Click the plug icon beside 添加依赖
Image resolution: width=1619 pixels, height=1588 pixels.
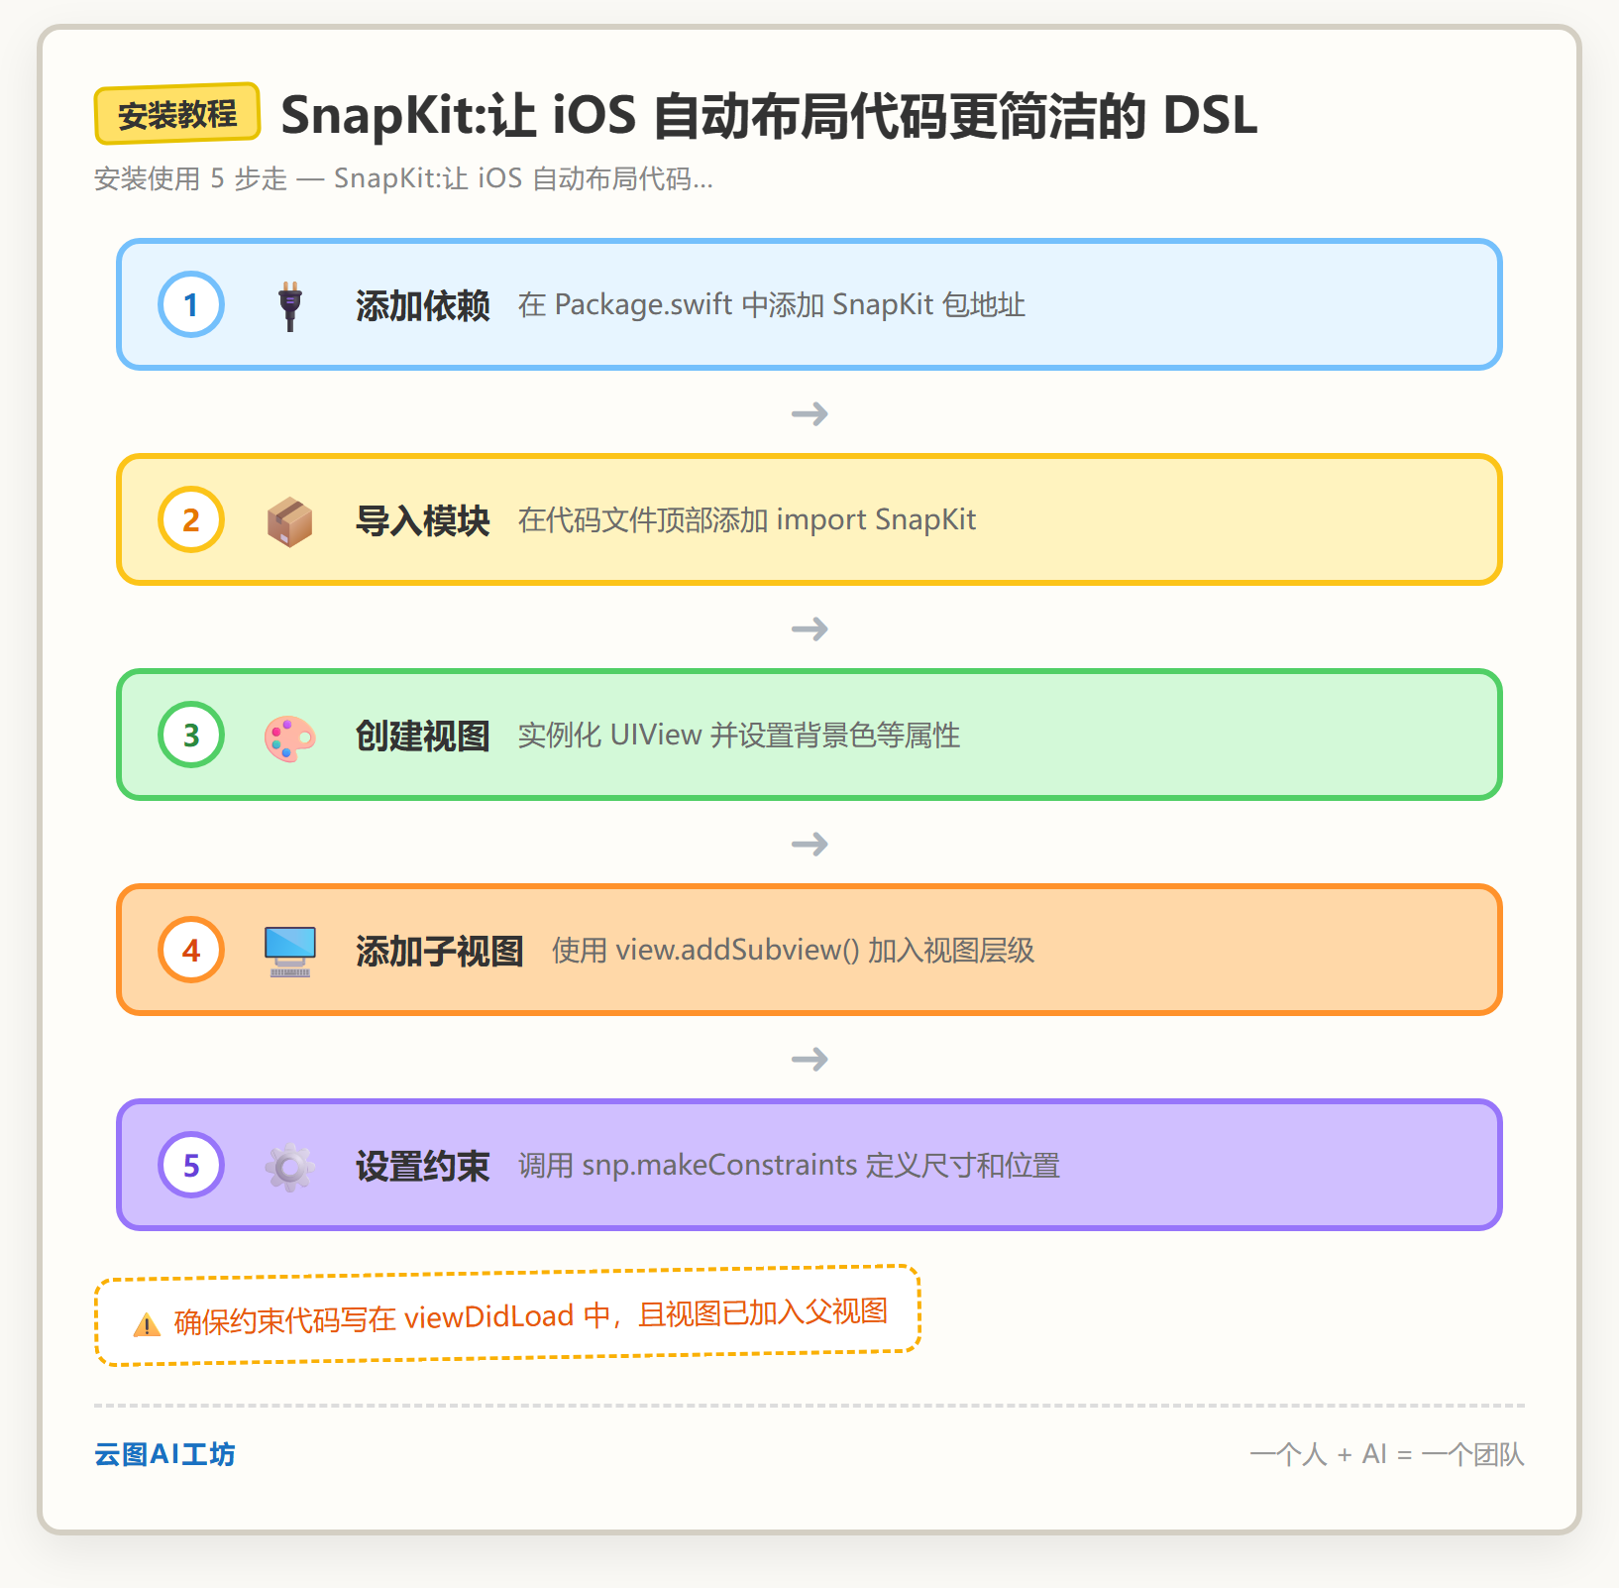pyautogui.click(x=289, y=305)
